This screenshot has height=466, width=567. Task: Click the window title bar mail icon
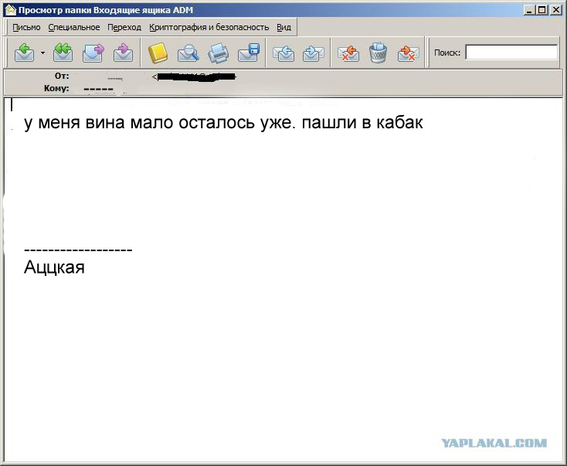(x=11, y=10)
